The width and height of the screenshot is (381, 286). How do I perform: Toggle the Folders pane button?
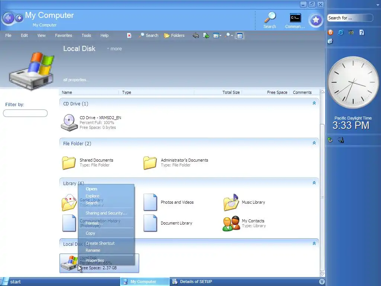click(x=174, y=35)
